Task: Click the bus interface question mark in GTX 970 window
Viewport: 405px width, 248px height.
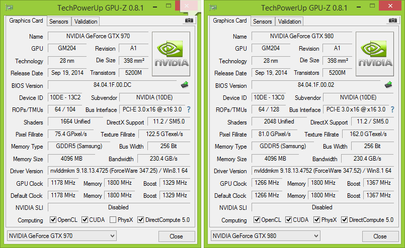Action: point(189,109)
